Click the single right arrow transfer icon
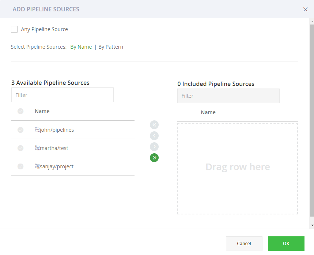This screenshot has height=255, width=314. pos(154,146)
